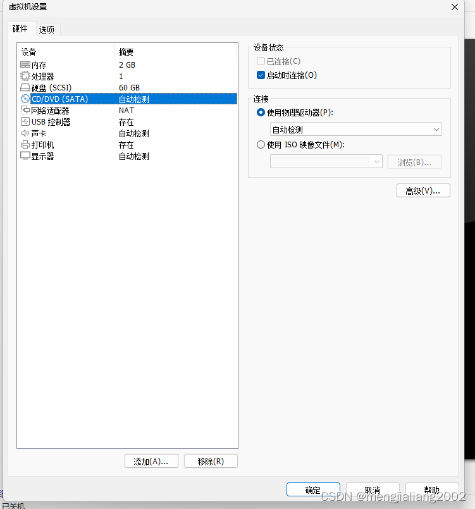Open 高级(V)... advanced settings

point(423,191)
